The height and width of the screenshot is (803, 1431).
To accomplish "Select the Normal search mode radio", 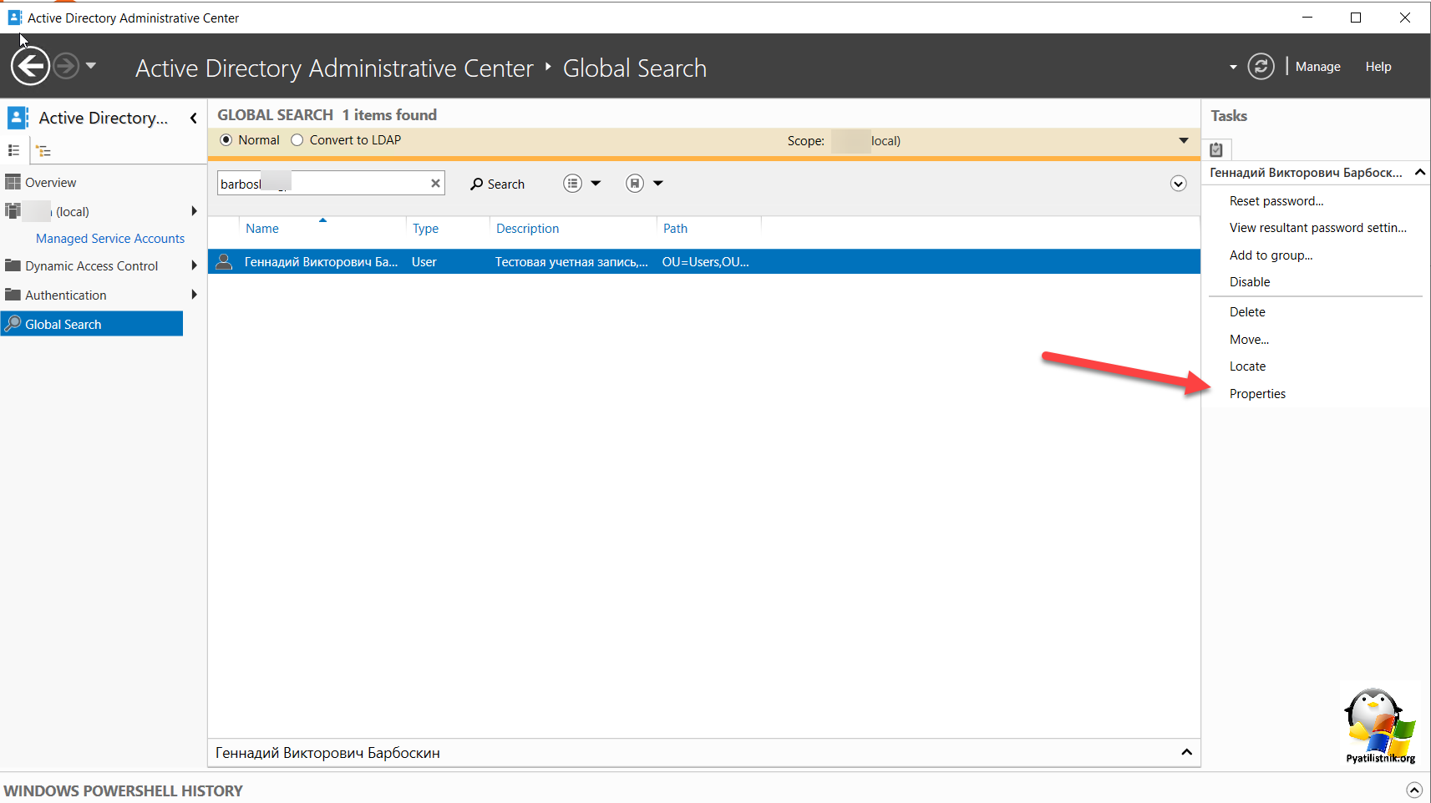I will 226,140.
